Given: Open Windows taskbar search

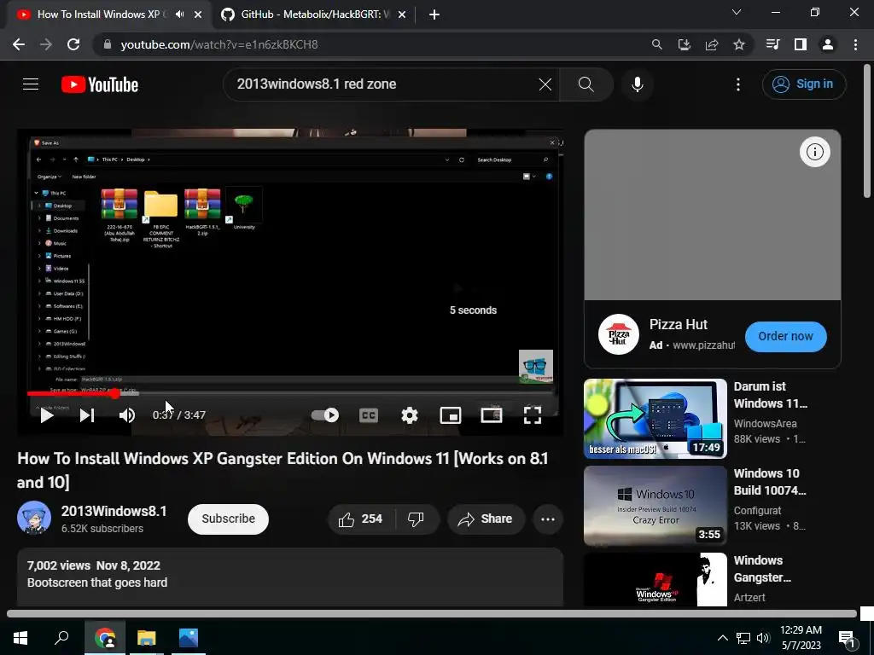Looking at the screenshot, I should pos(61,637).
